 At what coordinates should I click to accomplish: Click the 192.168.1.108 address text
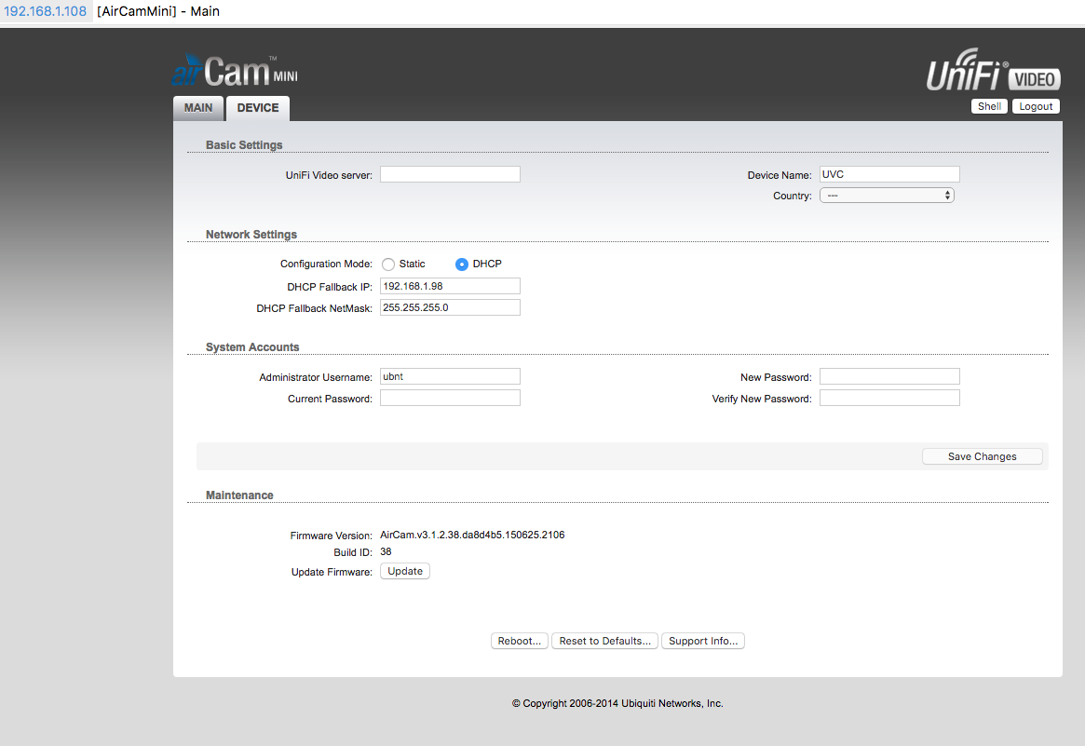45,11
